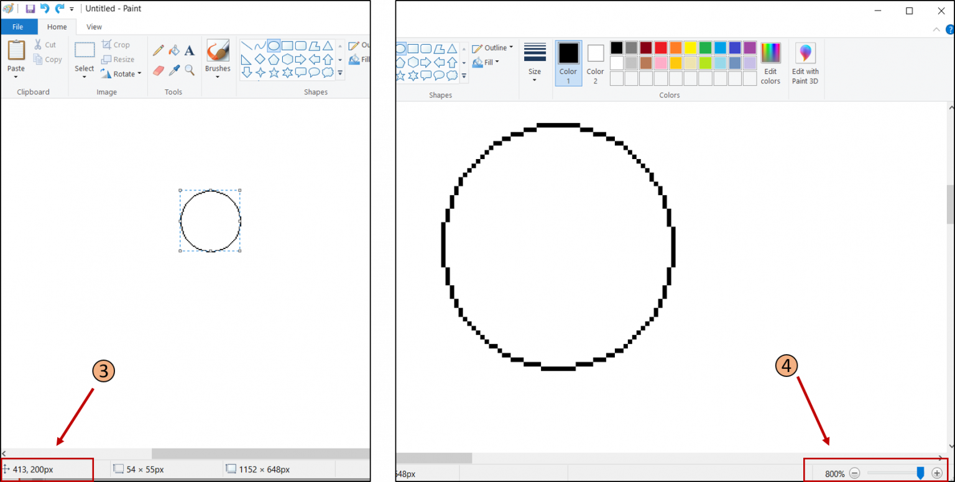The image size is (955, 482).
Task: Select the Fill with color bucket tool
Action: (x=175, y=50)
